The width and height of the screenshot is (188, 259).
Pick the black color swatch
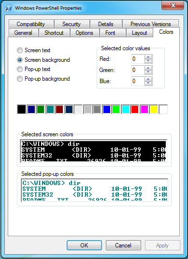pyautogui.click(x=22, y=109)
